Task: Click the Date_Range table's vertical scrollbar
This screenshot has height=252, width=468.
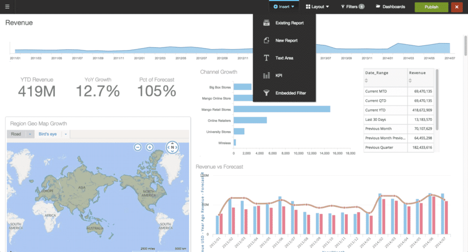Action: point(437,98)
